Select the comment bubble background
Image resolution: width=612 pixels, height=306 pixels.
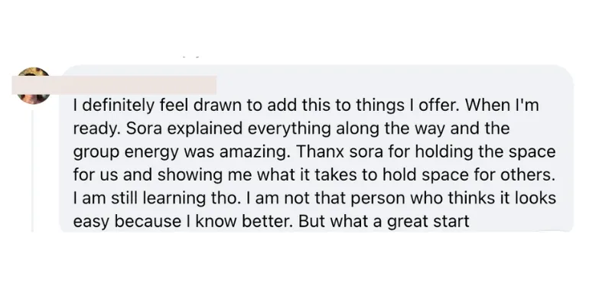316,148
